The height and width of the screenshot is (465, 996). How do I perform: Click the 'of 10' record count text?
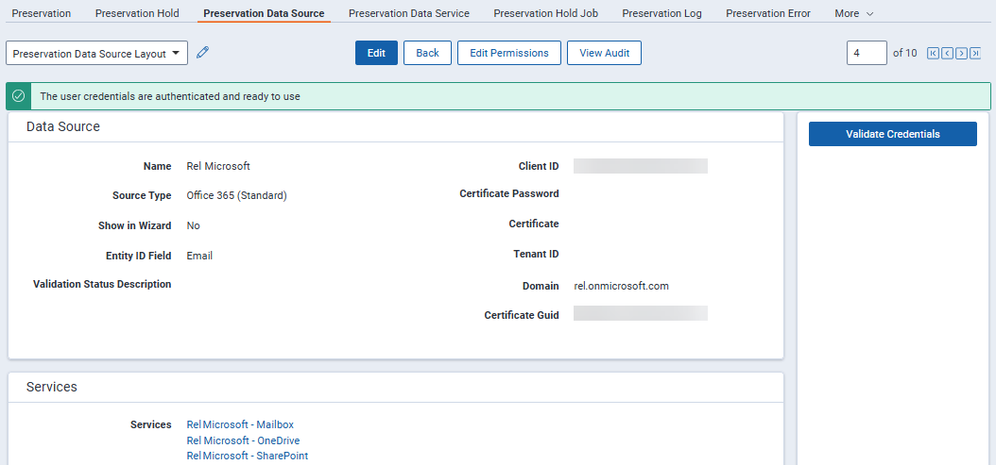click(x=904, y=53)
